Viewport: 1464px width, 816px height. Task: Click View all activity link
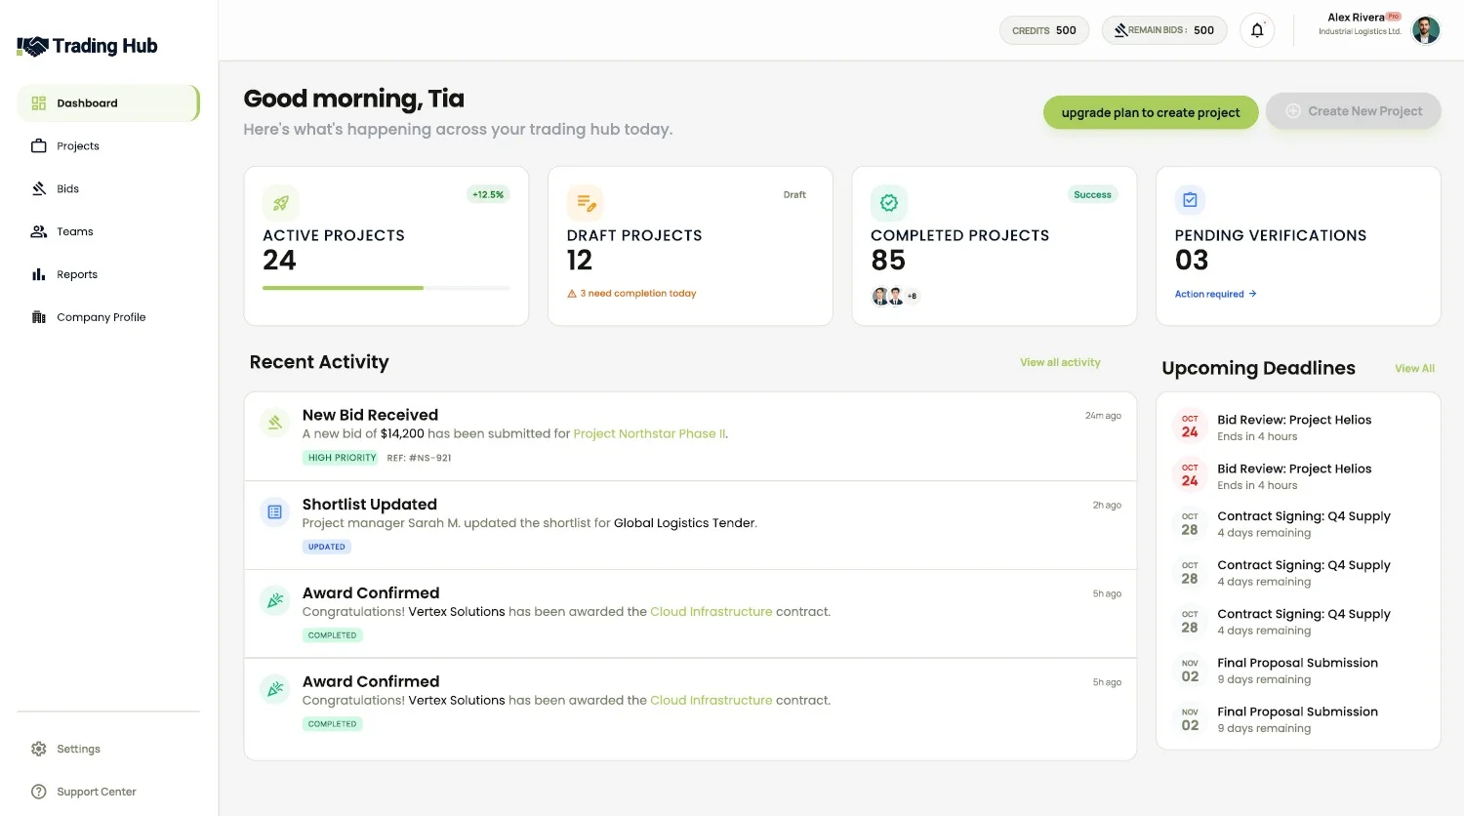[x=1060, y=362]
